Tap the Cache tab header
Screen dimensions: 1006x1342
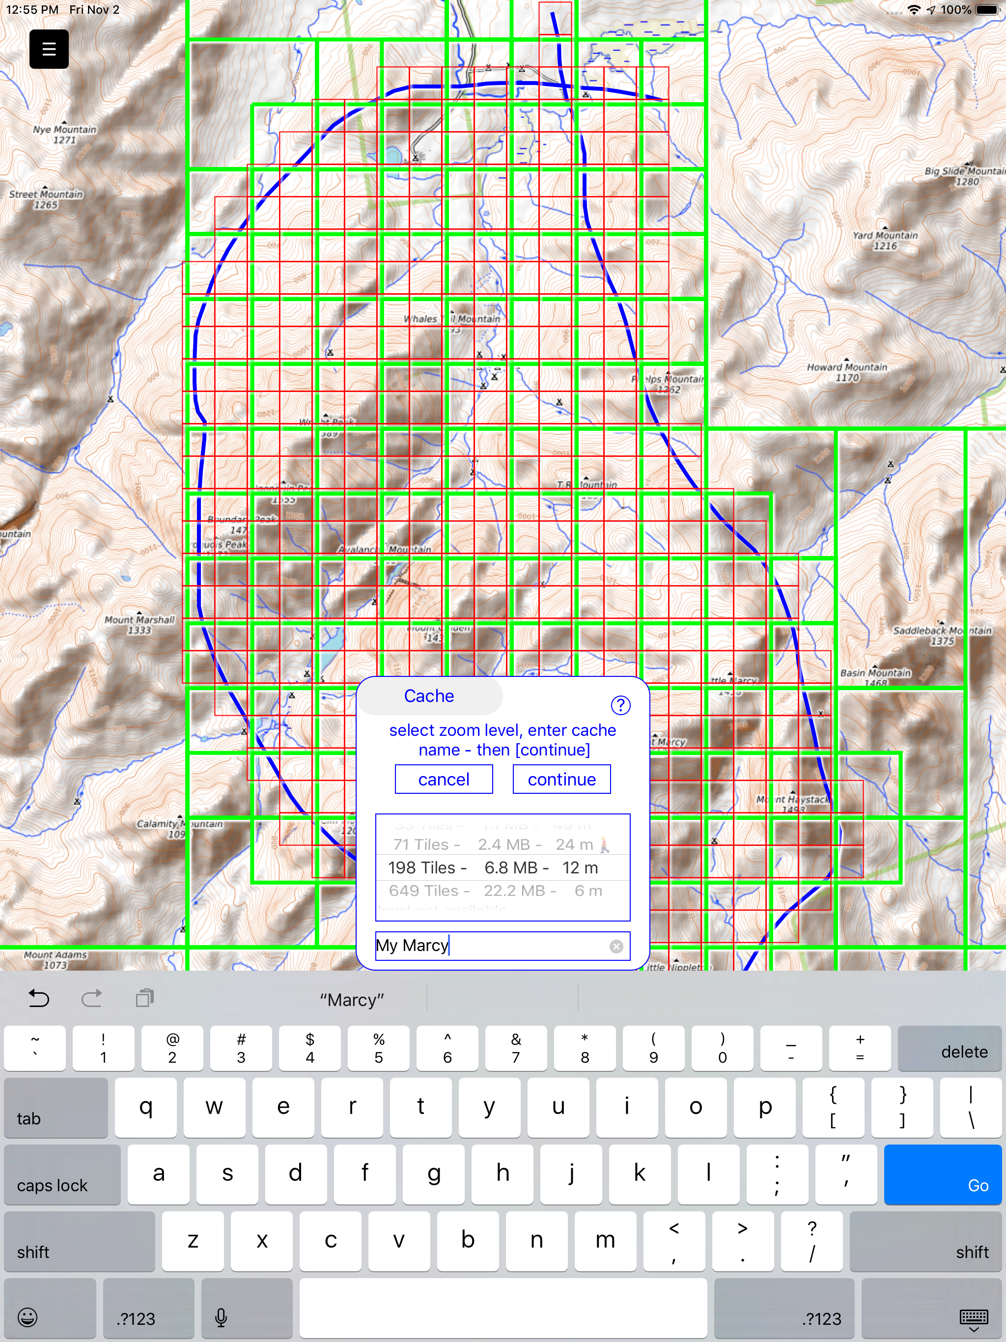coord(429,696)
